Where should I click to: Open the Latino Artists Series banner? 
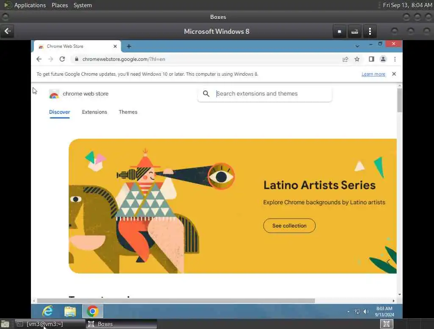(x=233, y=206)
